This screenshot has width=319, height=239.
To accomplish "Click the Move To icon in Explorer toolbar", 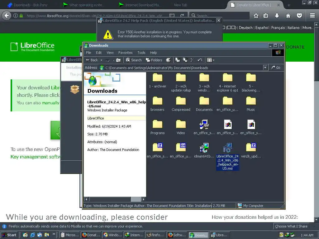I will (x=178, y=60).
